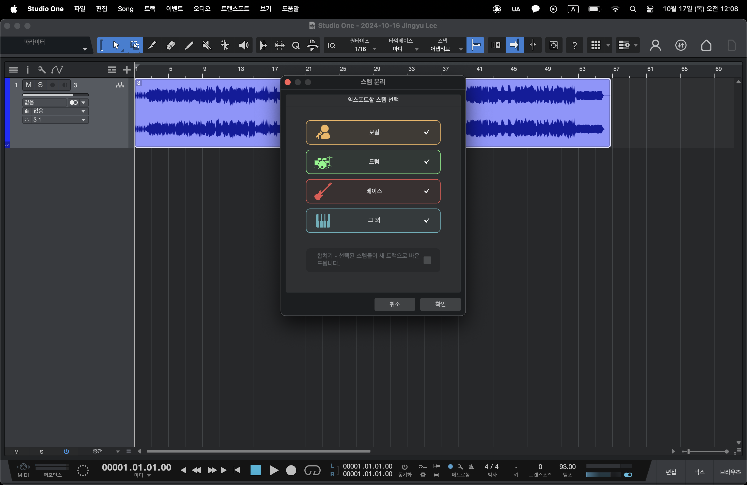Click return to zero transport button
Image resolution: width=747 pixels, height=485 pixels.
237,470
